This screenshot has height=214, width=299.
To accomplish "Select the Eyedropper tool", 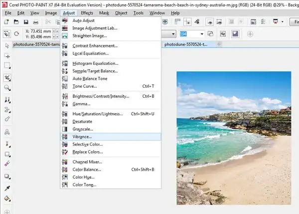I will pyautogui.click(x=7, y=189).
